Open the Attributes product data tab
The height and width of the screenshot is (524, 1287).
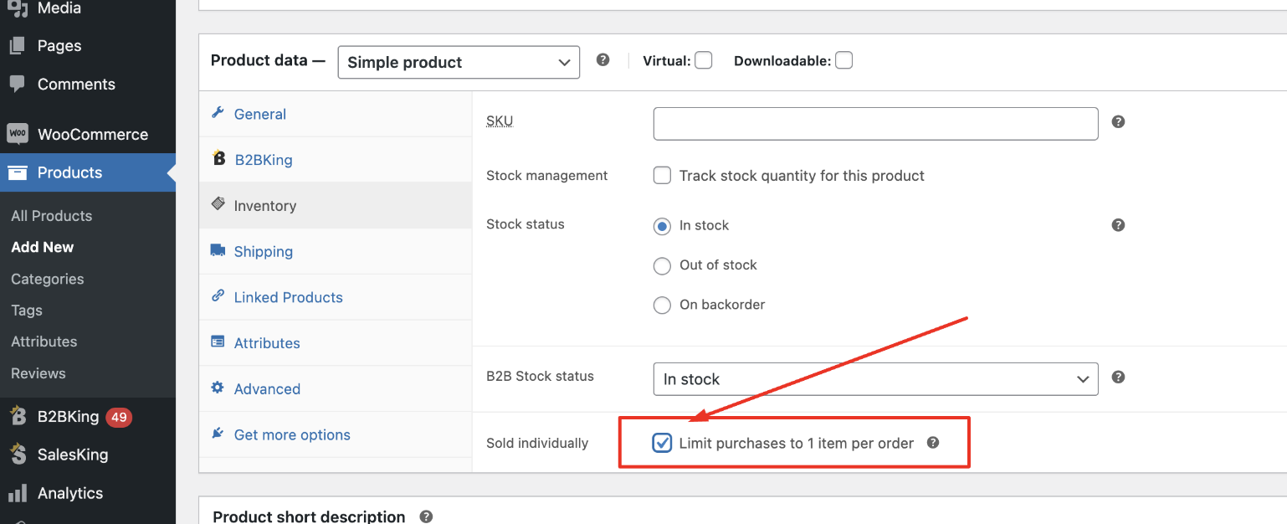pos(336,343)
